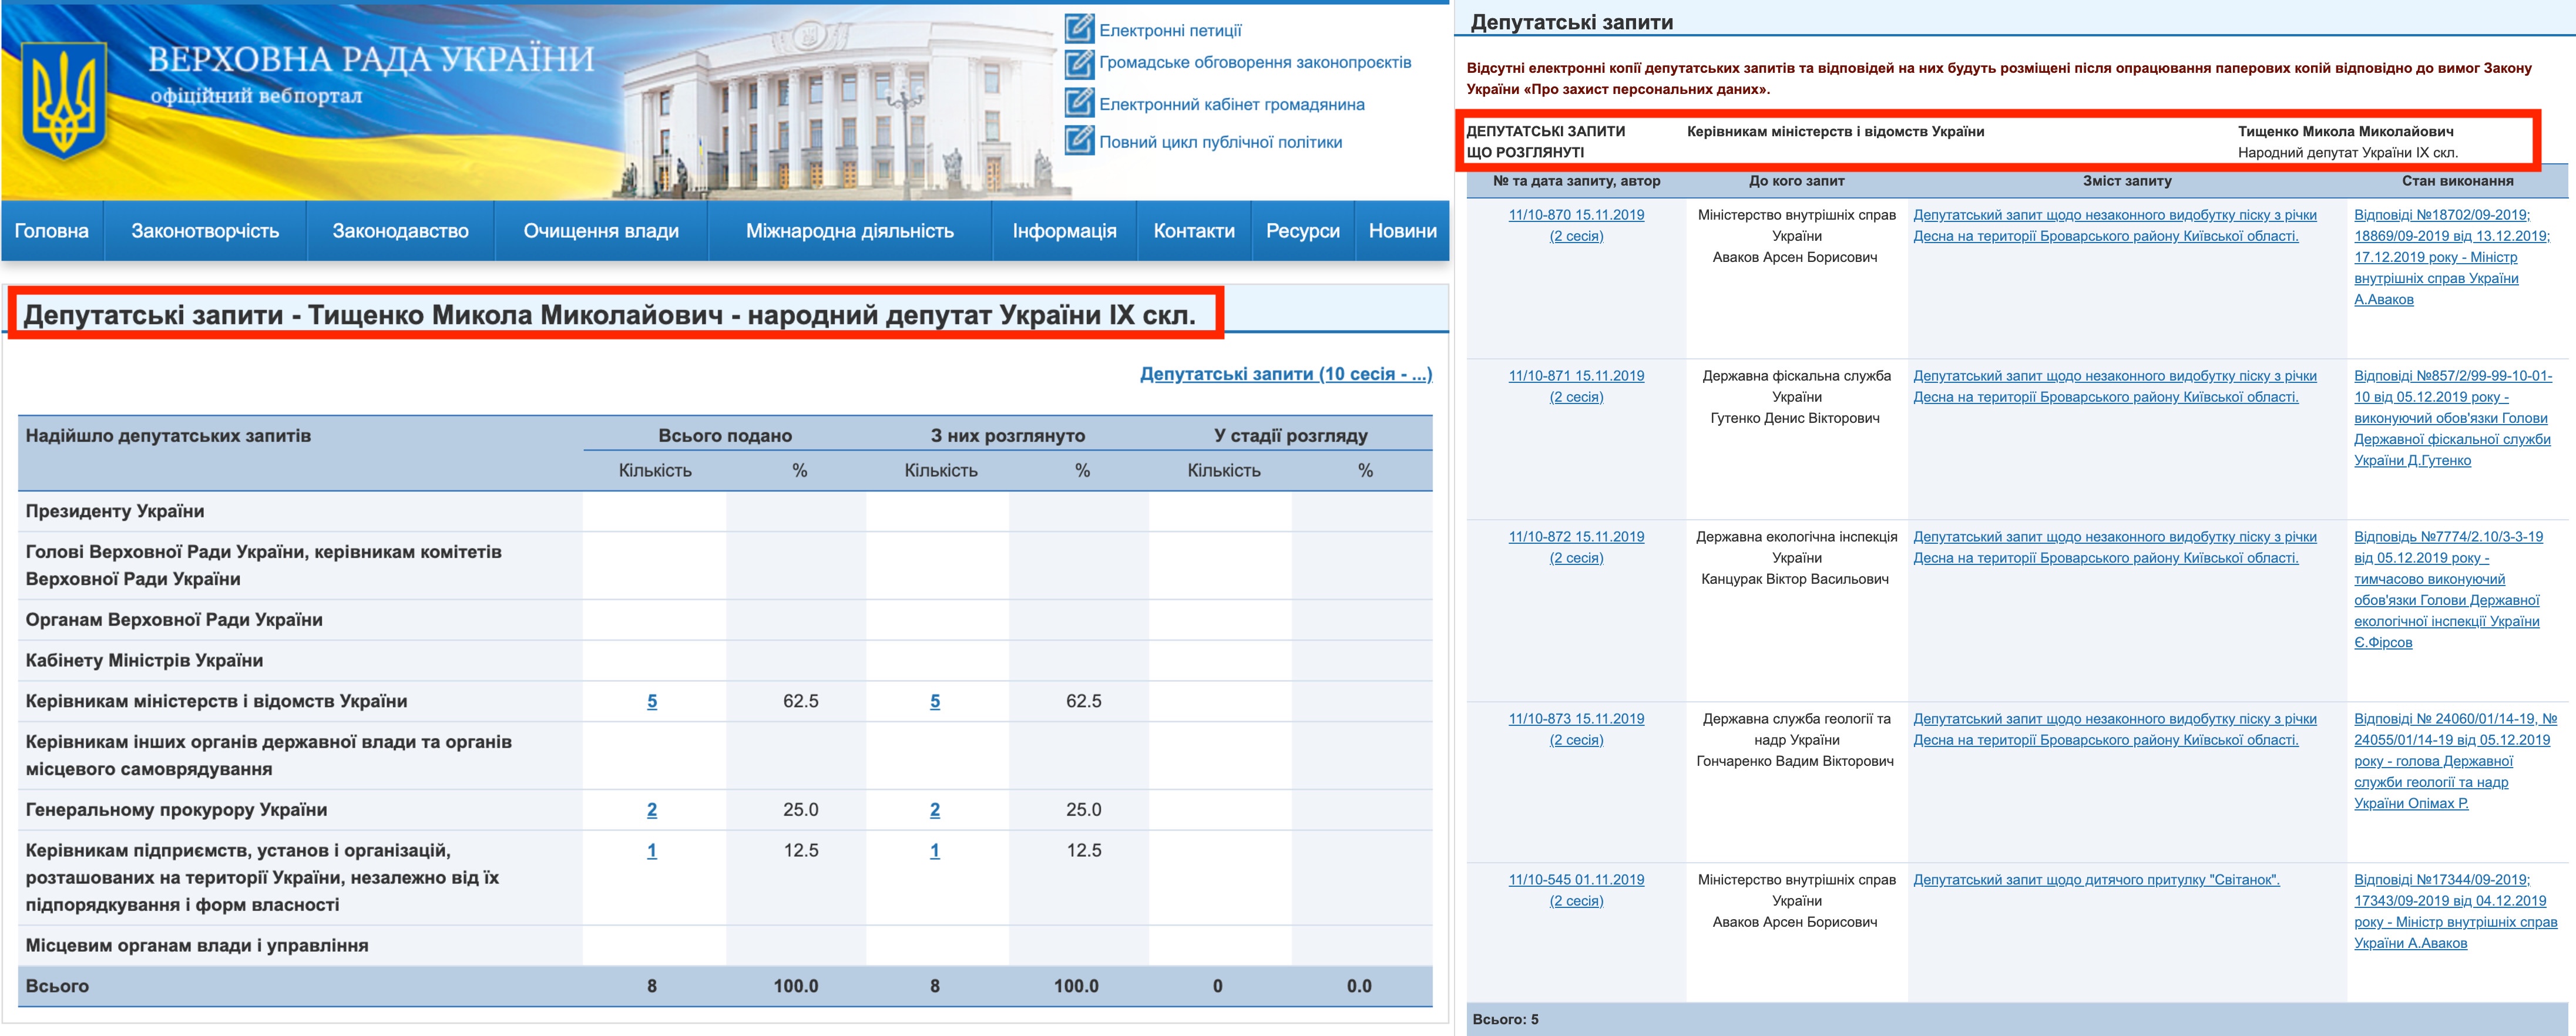Image resolution: width=2576 pixels, height=1036 pixels.
Task: Open response №7774/2.10/3-3-19 from Є.Фірсов
Action: click(2448, 590)
